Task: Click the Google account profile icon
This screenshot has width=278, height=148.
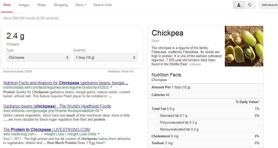Action: coord(238,5)
